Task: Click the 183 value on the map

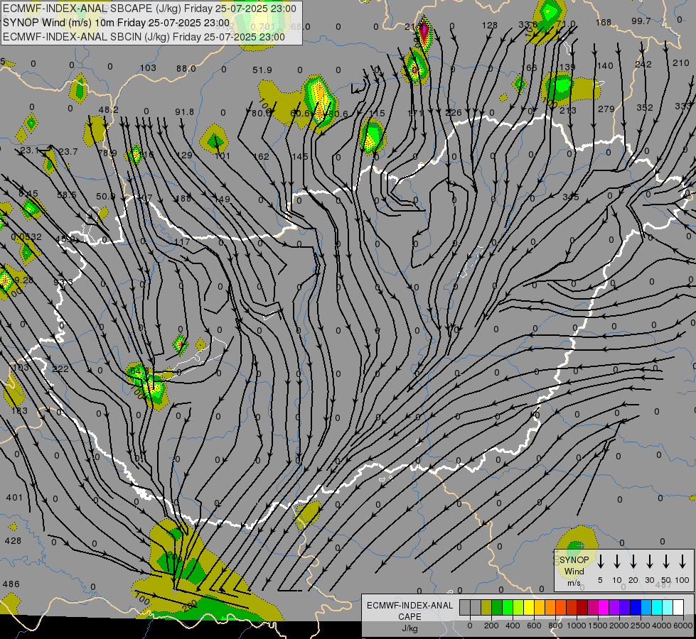Action: point(19,410)
